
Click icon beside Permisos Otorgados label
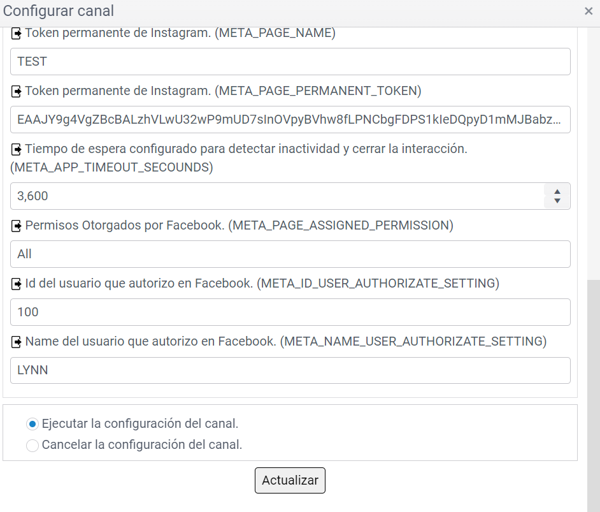pyautogui.click(x=17, y=226)
